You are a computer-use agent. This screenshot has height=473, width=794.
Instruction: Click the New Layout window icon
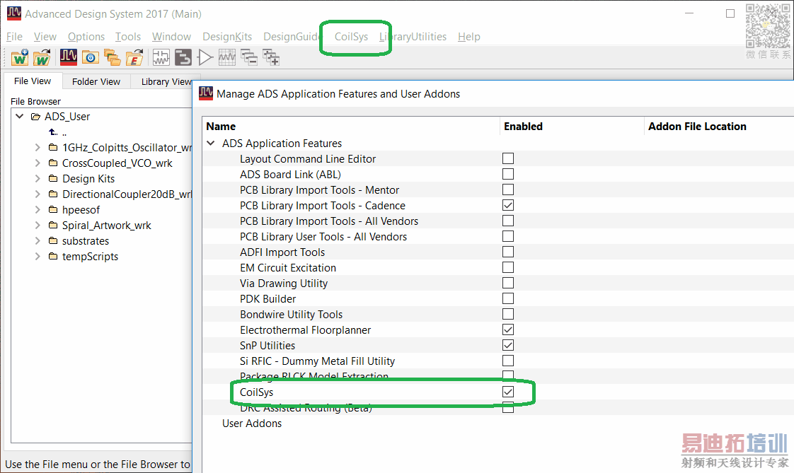click(x=183, y=58)
